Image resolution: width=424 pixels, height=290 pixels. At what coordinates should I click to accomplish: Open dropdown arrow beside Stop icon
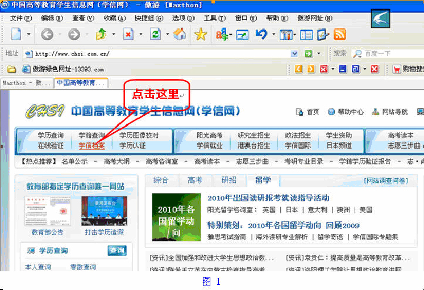140,34
